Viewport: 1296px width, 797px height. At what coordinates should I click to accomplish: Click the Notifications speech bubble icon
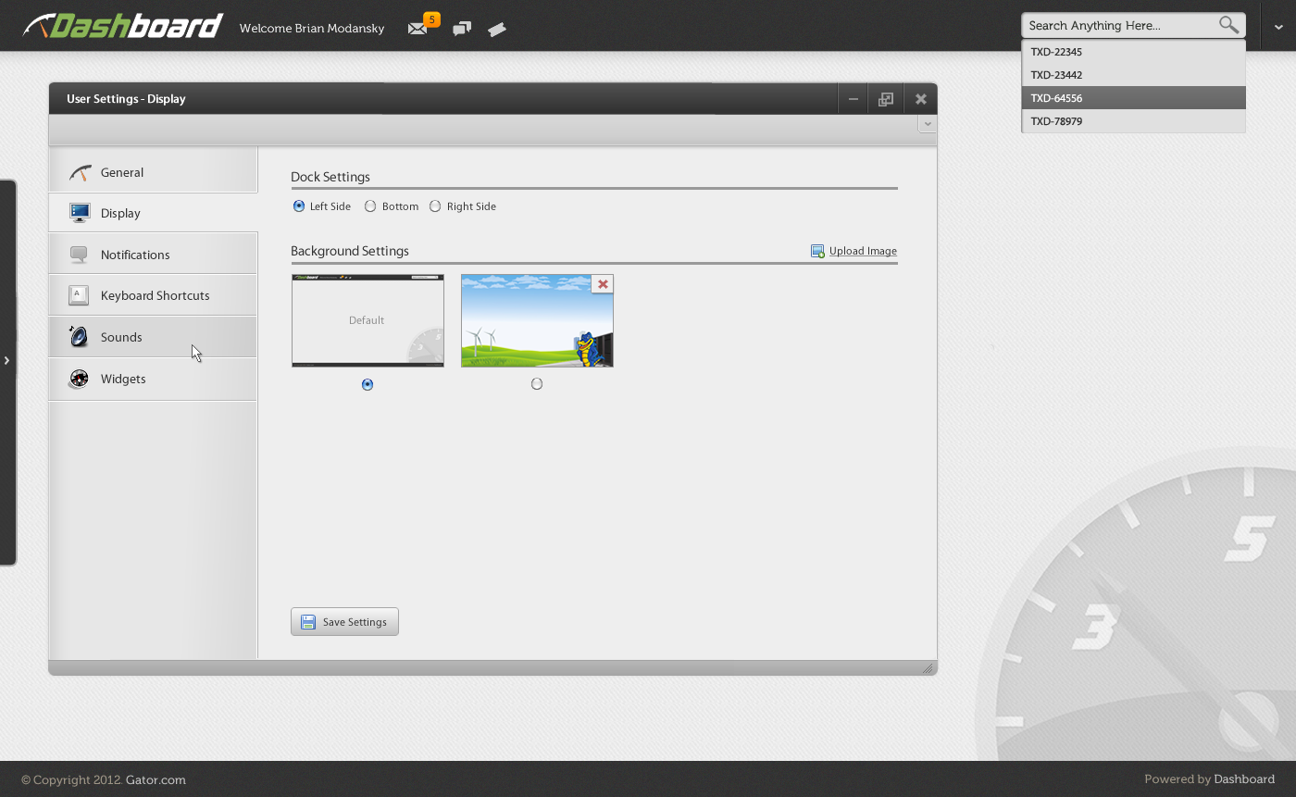(x=79, y=255)
